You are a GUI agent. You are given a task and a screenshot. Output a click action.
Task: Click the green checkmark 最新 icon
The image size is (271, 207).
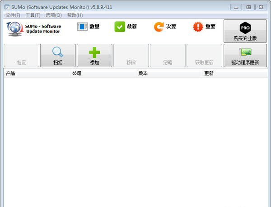[x=120, y=27]
